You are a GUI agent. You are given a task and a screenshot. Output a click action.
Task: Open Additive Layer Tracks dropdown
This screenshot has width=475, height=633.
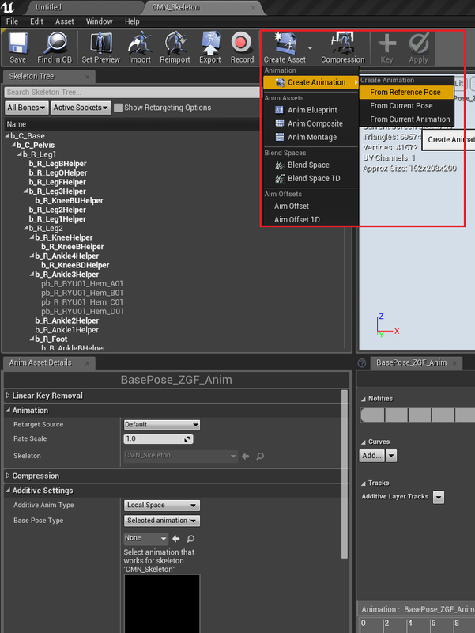[x=439, y=497]
